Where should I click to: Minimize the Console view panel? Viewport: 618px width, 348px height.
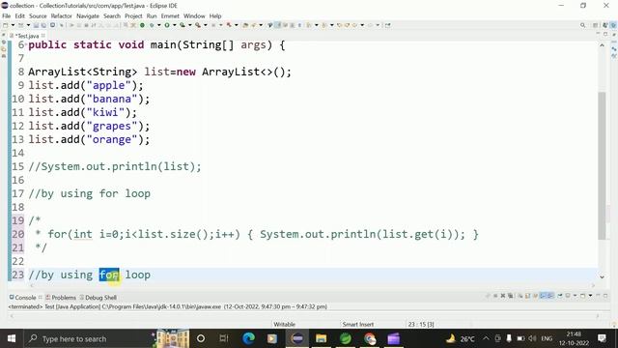(x=598, y=296)
